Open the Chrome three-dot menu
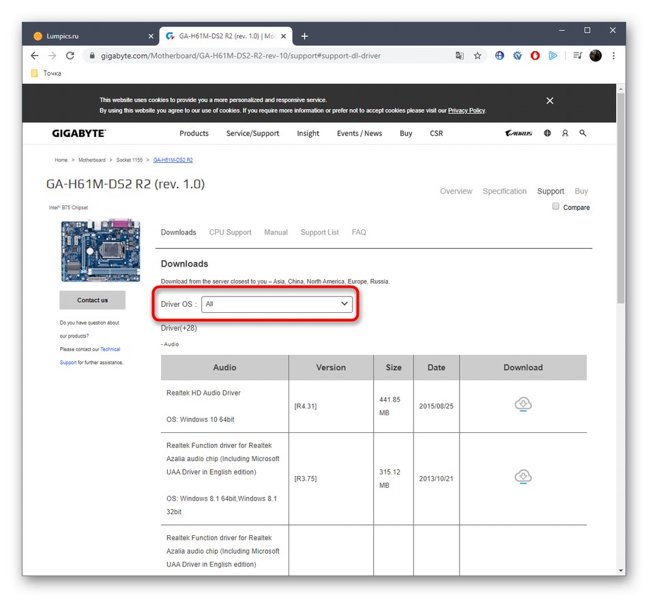Viewport: 648px width, 598px height. (x=614, y=56)
